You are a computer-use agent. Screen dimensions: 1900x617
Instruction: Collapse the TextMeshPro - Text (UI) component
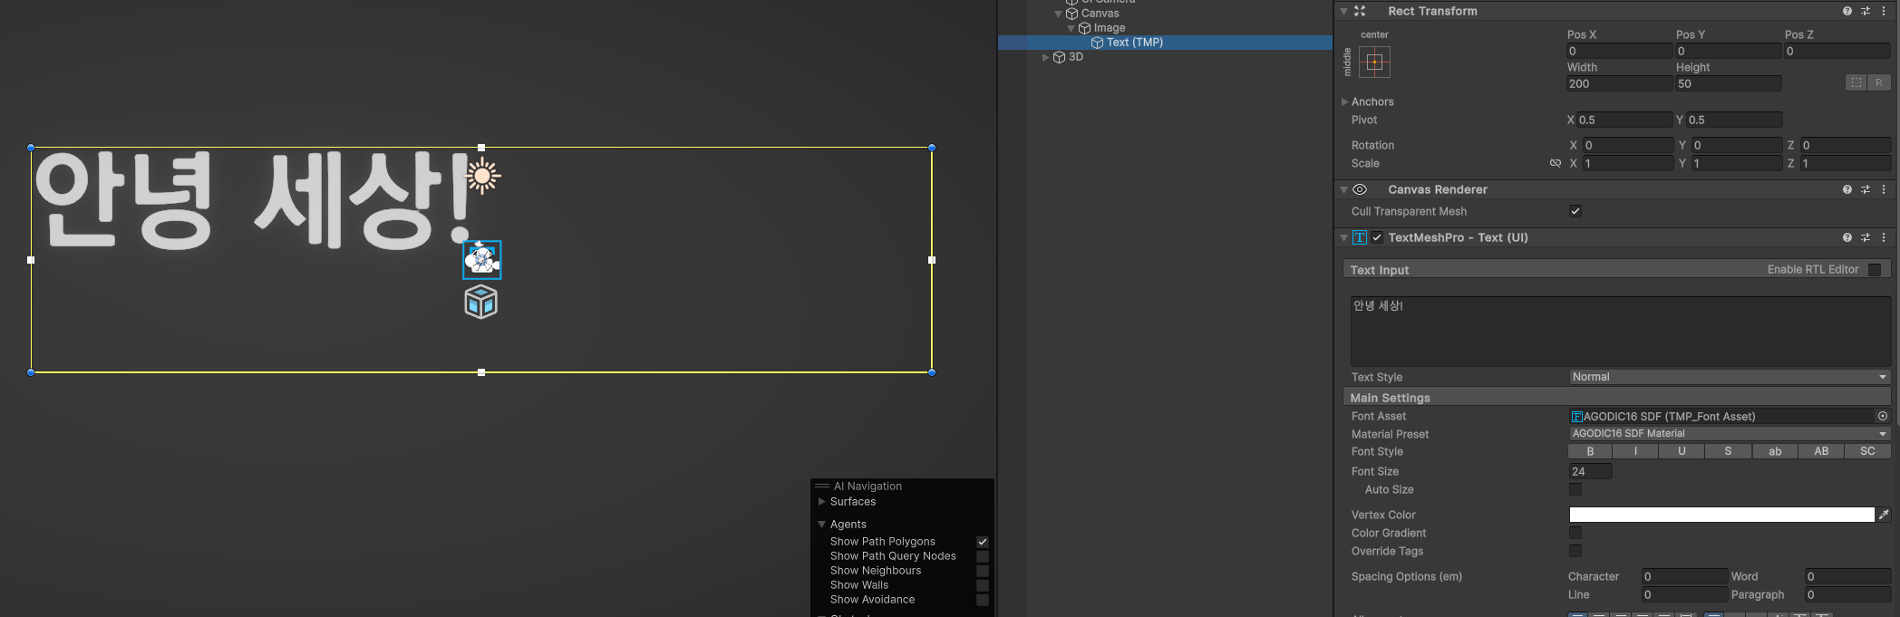pos(1343,237)
